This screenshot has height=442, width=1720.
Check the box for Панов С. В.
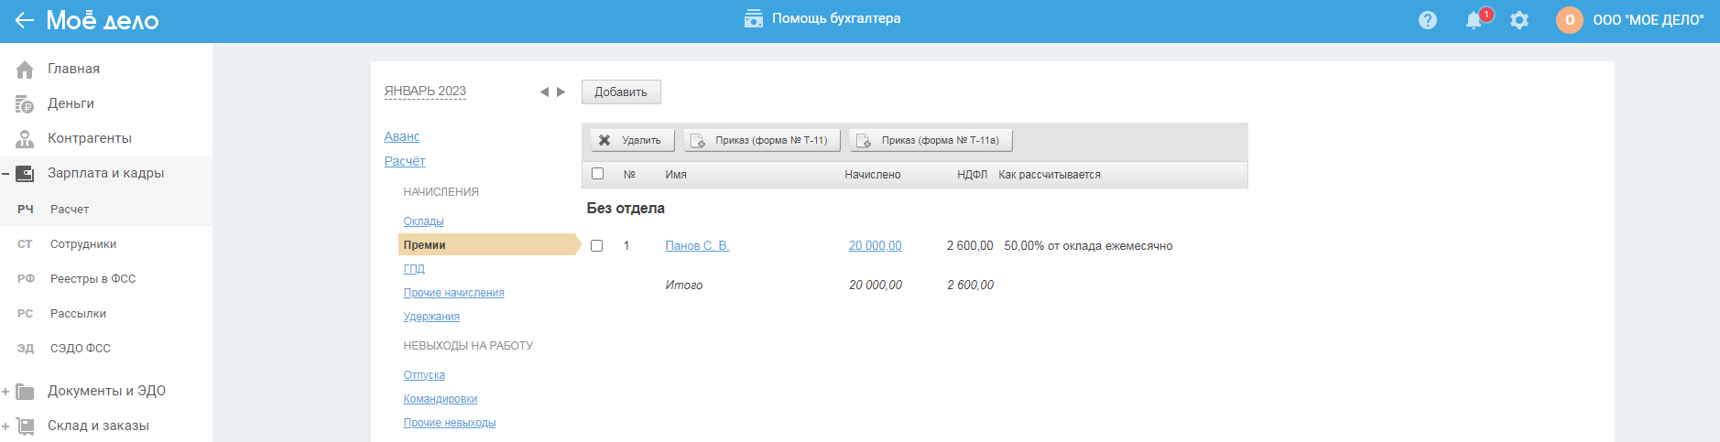point(597,246)
